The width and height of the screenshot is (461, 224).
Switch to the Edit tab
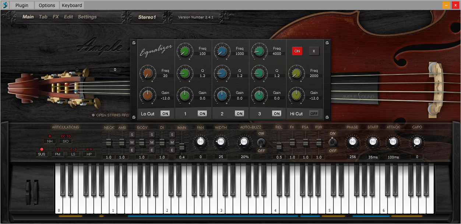pyautogui.click(x=68, y=17)
